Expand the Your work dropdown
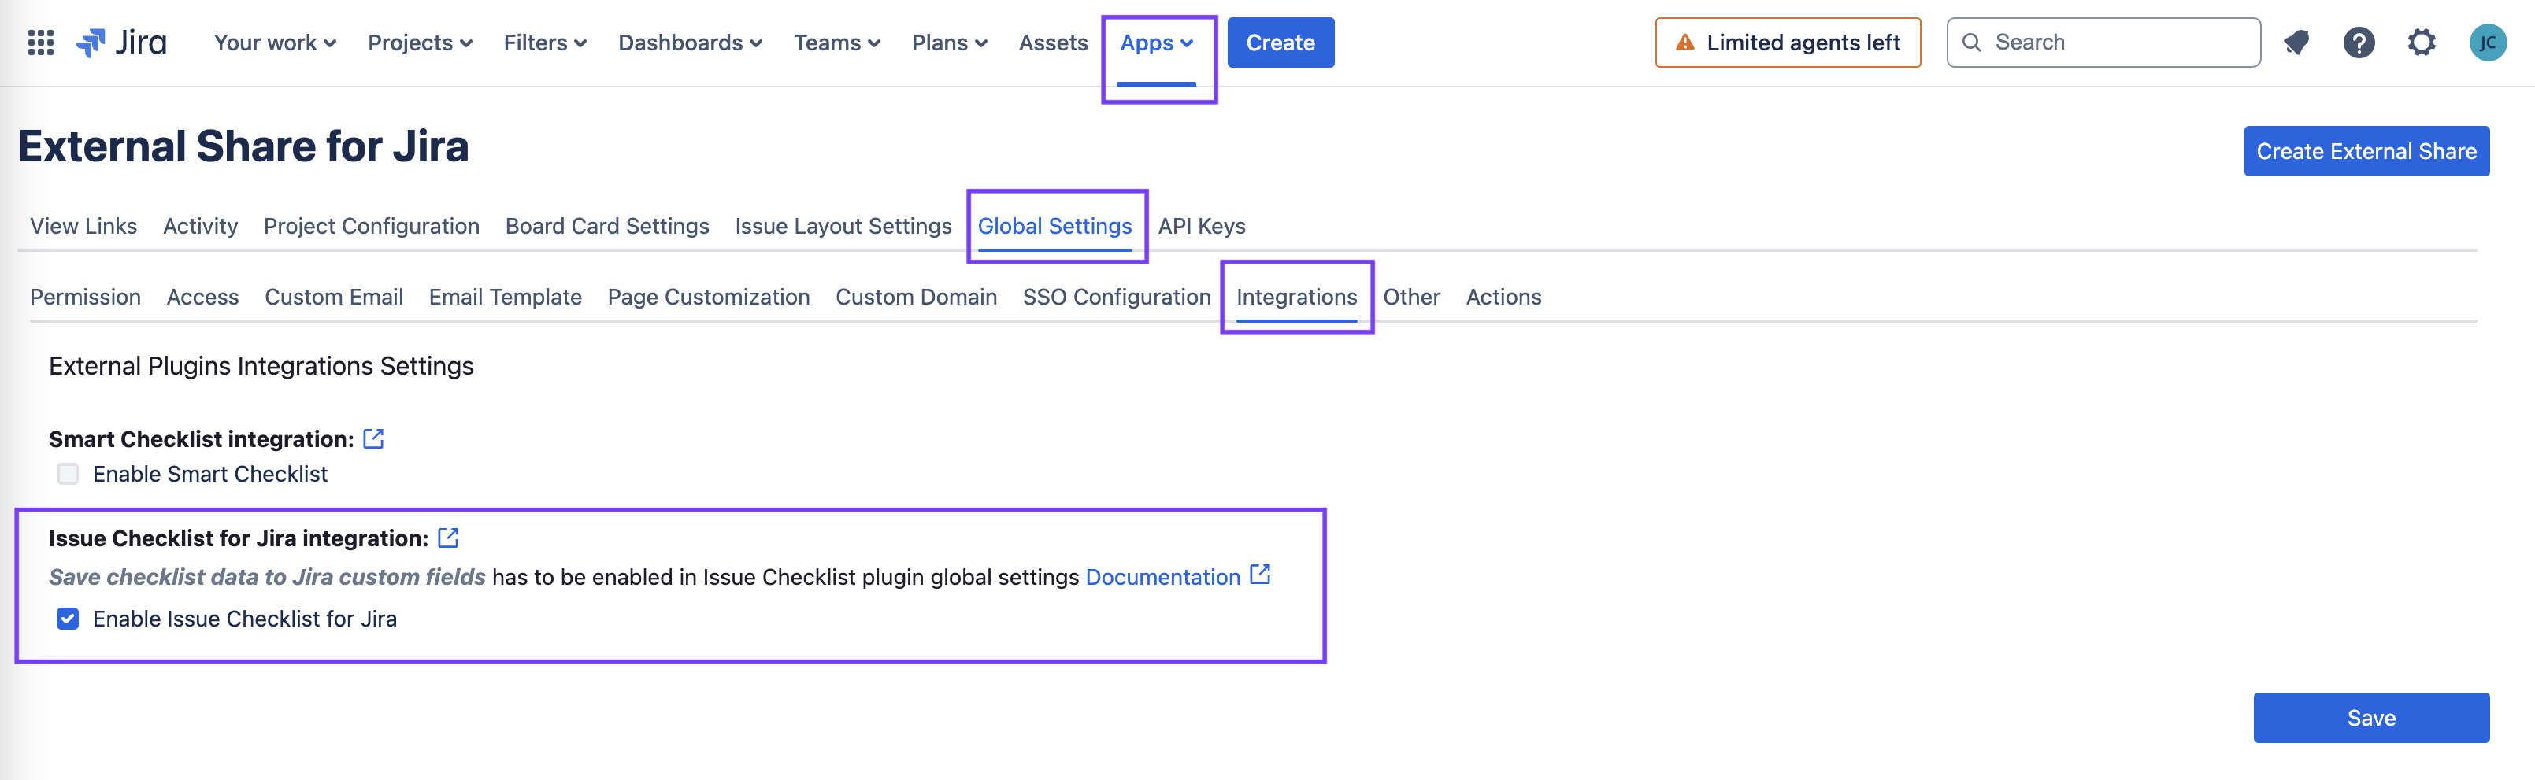This screenshot has height=780, width=2535. pyautogui.click(x=275, y=43)
